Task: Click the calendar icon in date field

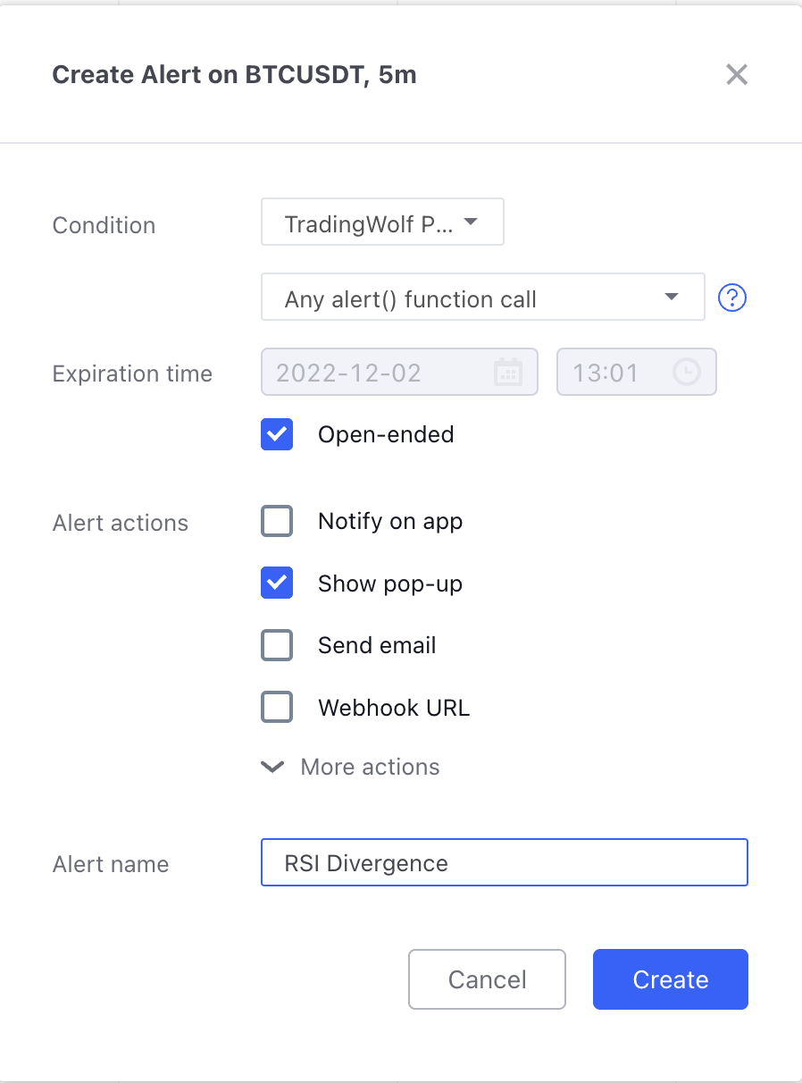Action: coord(508,372)
